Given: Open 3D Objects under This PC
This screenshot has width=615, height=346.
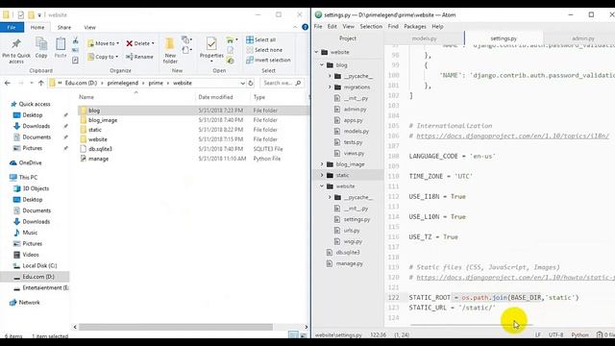Looking at the screenshot, I should click(36, 188).
